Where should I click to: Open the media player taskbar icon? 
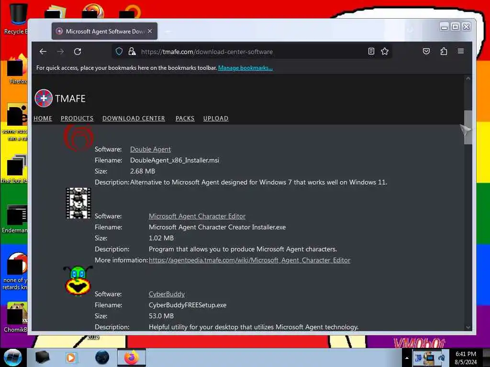pyautogui.click(x=71, y=357)
